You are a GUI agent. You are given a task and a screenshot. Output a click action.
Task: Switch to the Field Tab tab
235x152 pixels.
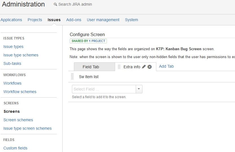pos(95,67)
